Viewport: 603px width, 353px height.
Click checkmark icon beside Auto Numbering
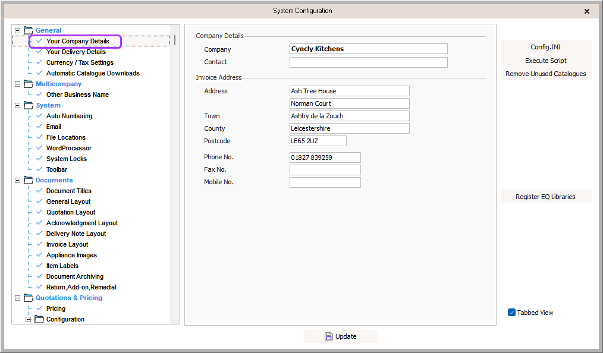pyautogui.click(x=39, y=116)
